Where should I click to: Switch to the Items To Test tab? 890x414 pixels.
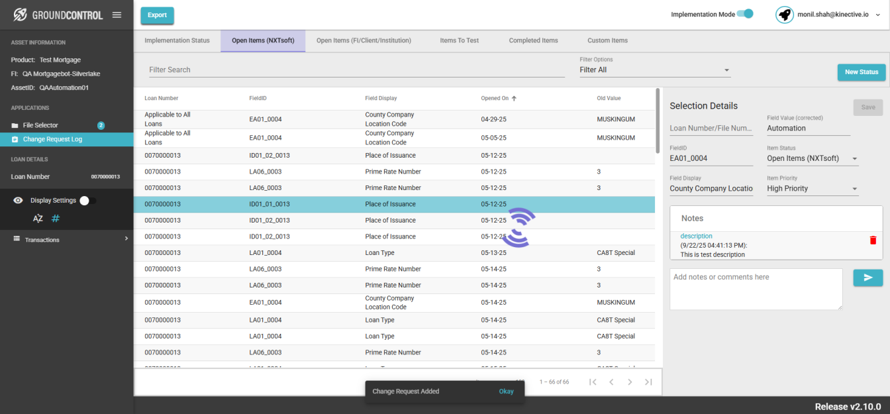coord(460,40)
